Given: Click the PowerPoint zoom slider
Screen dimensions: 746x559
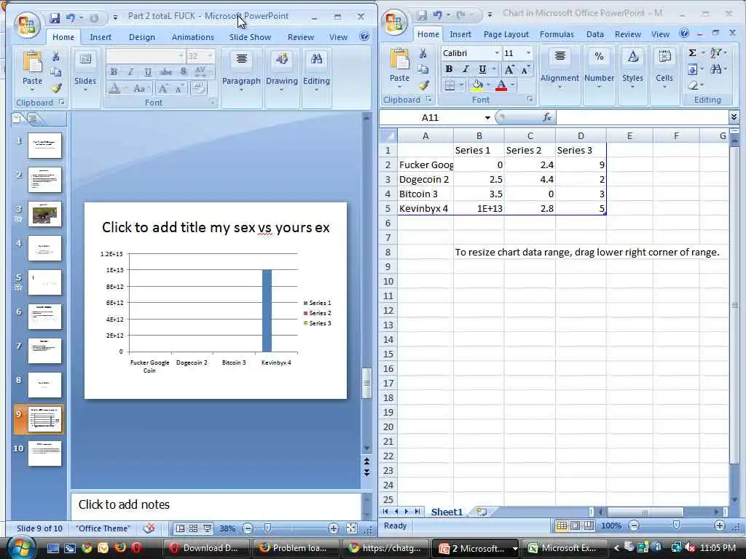Looking at the screenshot, I should pyautogui.click(x=267, y=528).
